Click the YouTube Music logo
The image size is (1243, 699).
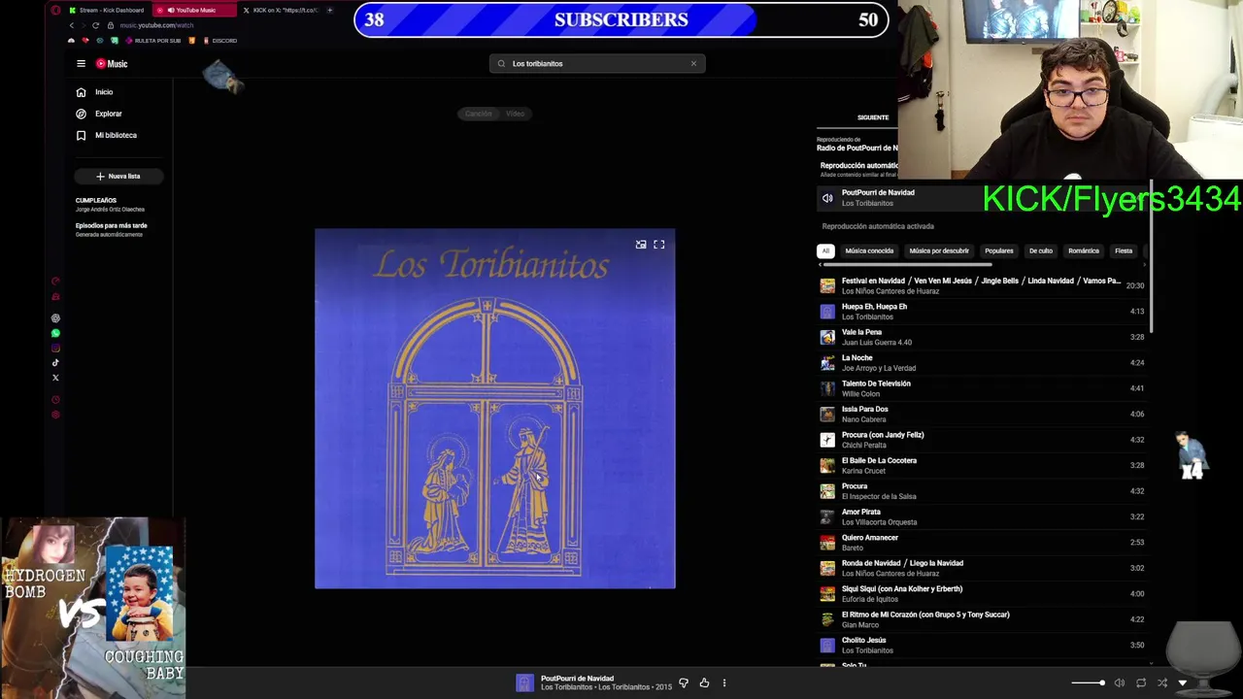coord(112,64)
